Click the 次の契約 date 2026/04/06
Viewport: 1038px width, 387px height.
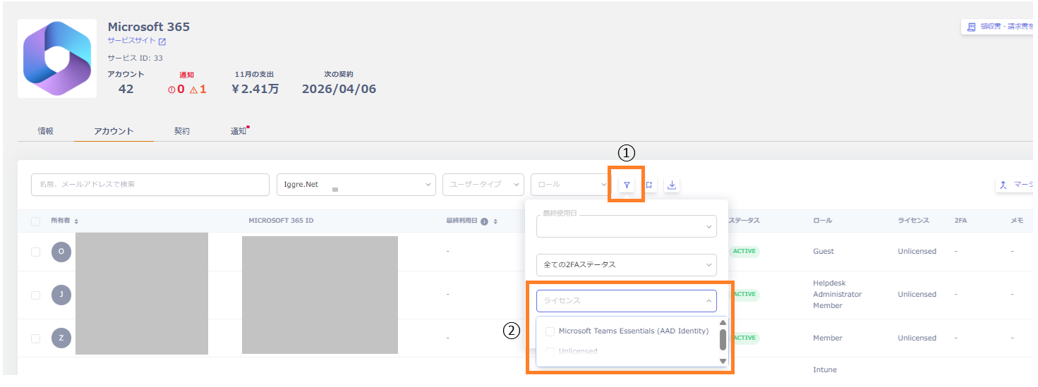[339, 90]
